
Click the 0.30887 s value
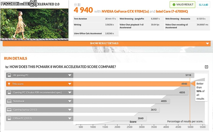[155, 19]
